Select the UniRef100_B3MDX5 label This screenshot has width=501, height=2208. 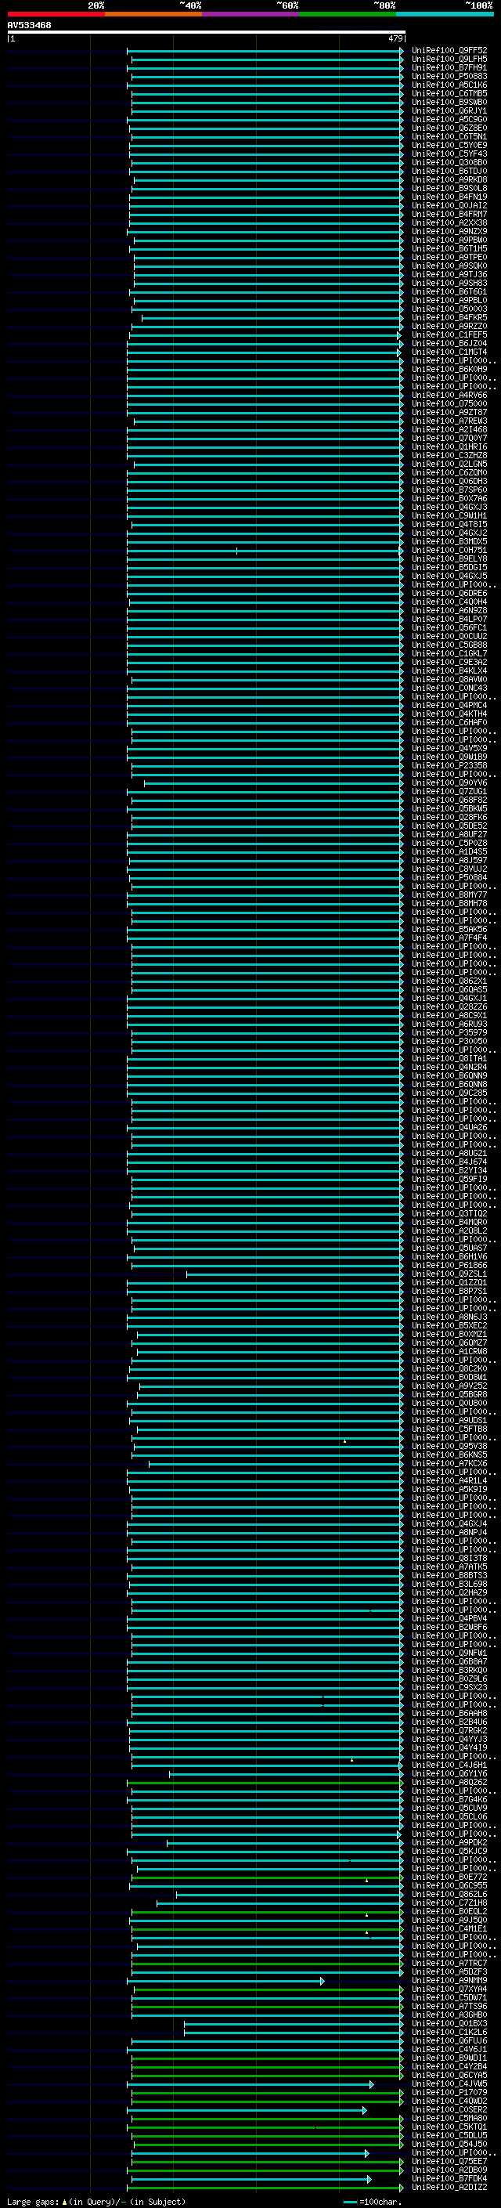click(x=449, y=542)
